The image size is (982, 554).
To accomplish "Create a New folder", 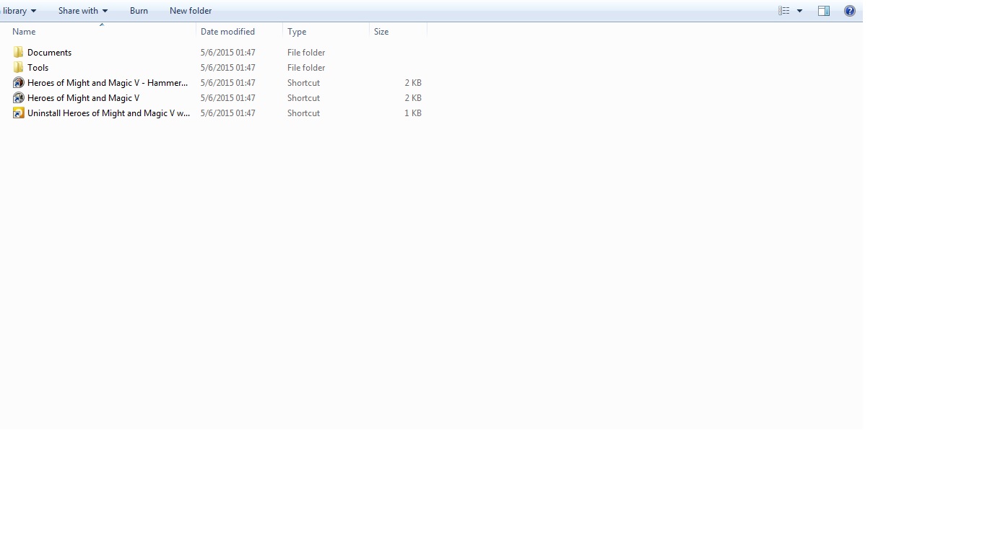I will (x=191, y=11).
